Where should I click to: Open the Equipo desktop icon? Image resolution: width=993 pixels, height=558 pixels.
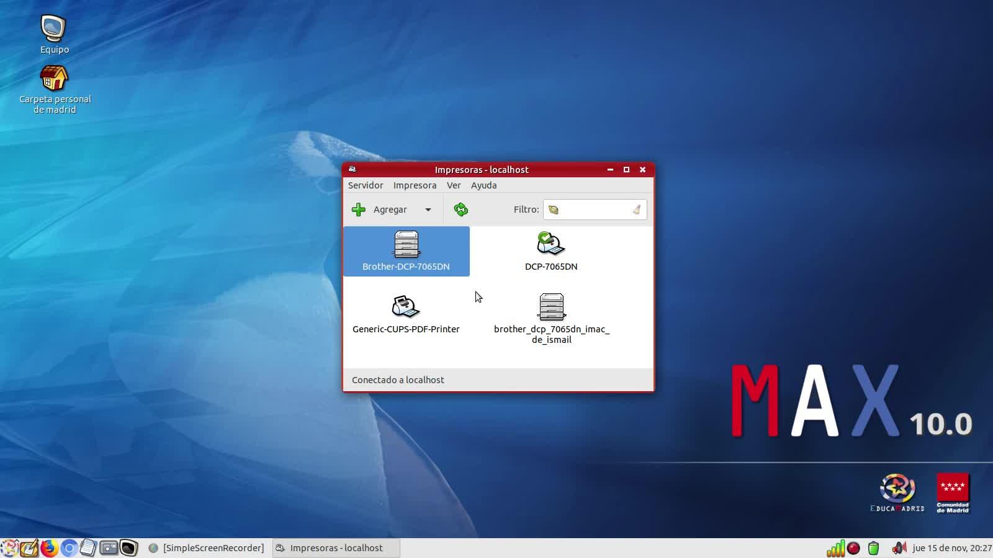(55, 35)
